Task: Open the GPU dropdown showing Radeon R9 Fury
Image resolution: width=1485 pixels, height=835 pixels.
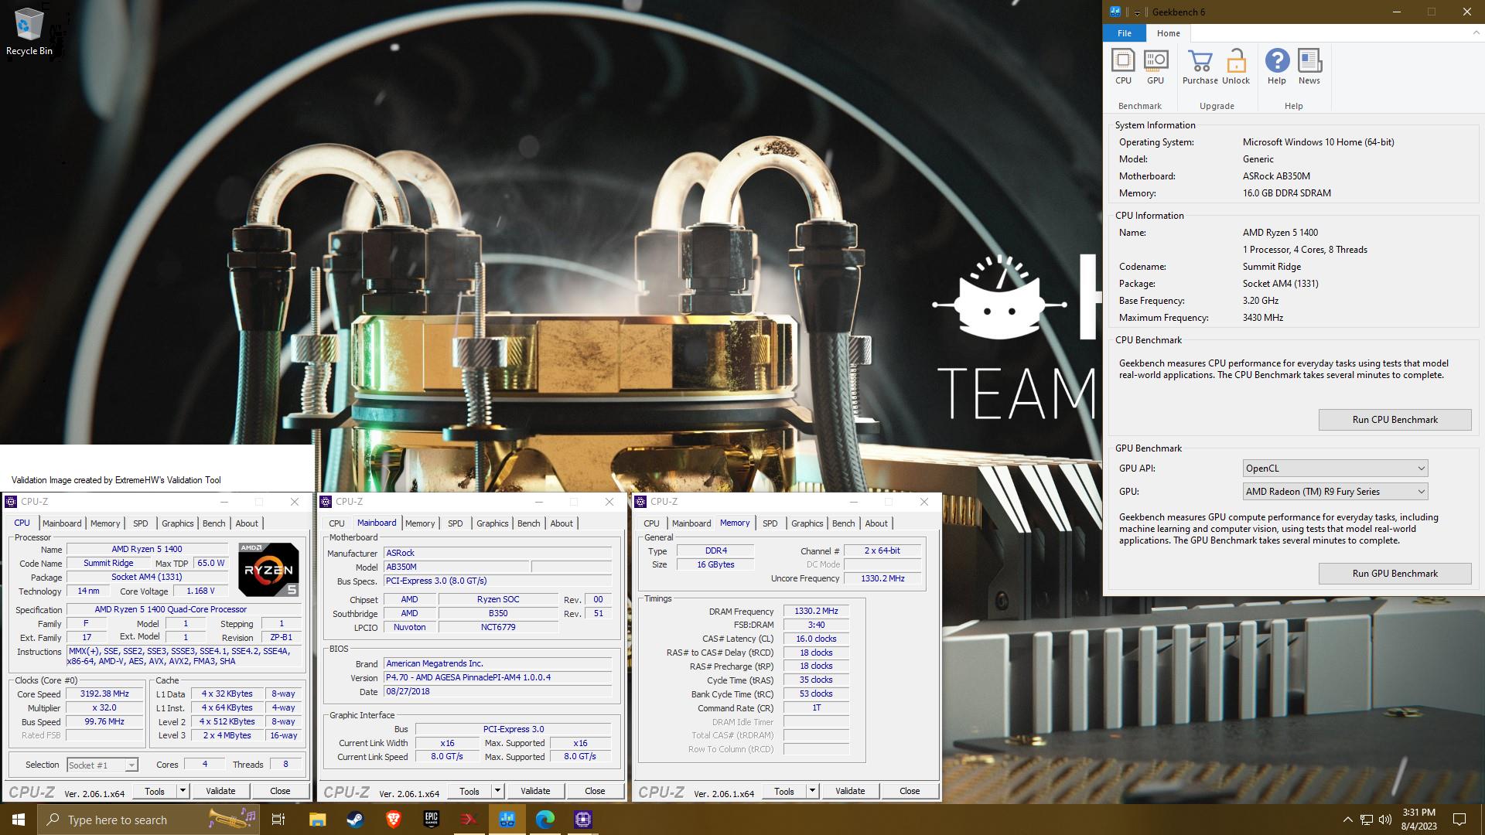Action: 1335,492
